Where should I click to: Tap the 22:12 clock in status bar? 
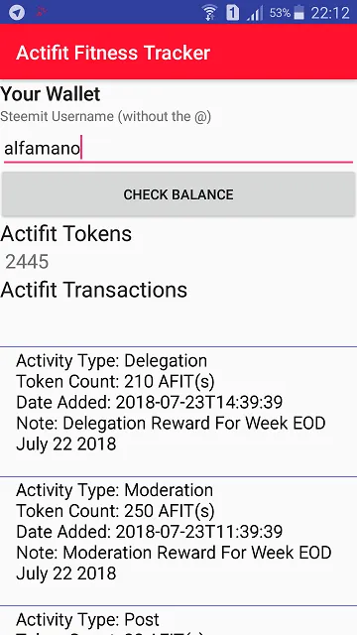coord(330,13)
